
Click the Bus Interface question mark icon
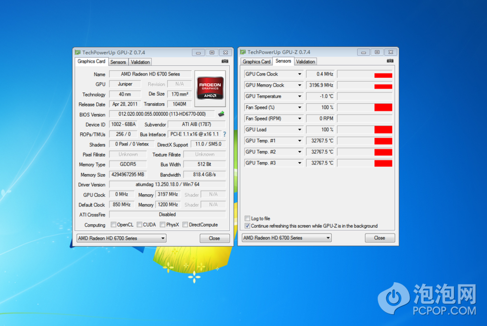[225, 134]
